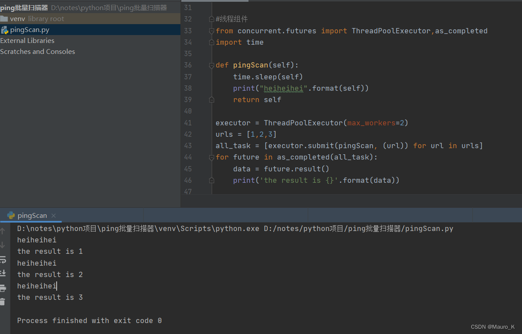Close the pingScan run tab
This screenshot has height=334, width=522.
click(x=53, y=216)
